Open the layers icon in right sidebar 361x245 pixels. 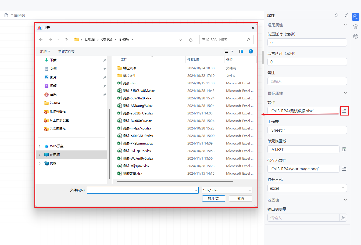pyautogui.click(x=356, y=27)
